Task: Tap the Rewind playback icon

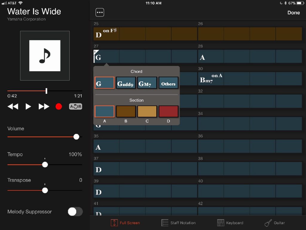Action: tap(13, 106)
